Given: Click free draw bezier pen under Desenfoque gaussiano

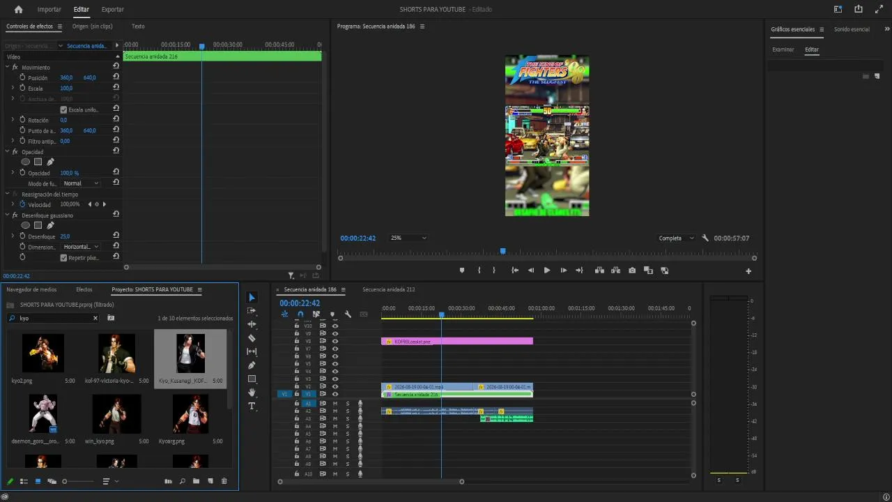Looking at the screenshot, I should [x=50, y=225].
